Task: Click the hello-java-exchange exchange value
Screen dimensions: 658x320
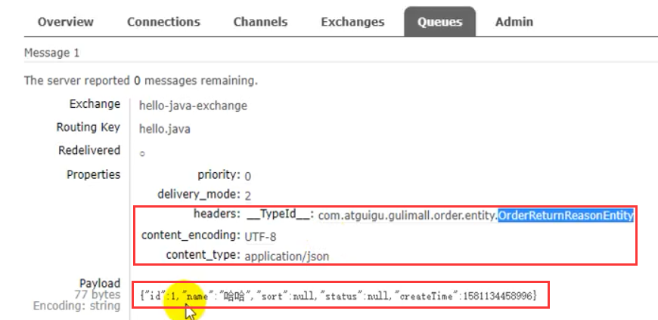Action: coord(193,106)
